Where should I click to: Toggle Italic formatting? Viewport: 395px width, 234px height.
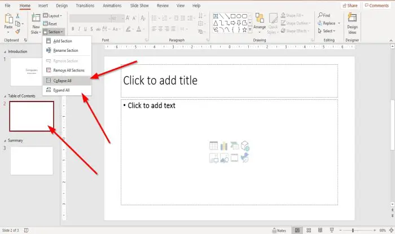(x=79, y=29)
